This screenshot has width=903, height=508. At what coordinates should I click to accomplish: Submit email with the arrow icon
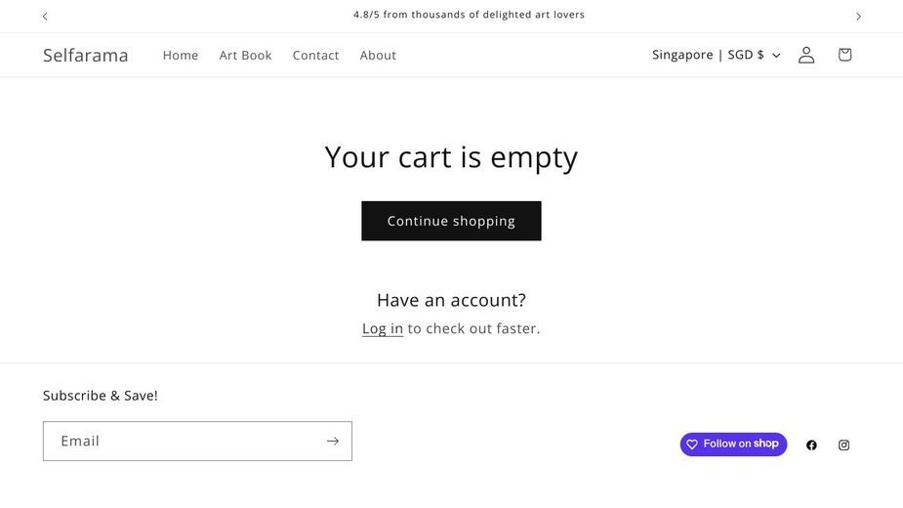[332, 442]
